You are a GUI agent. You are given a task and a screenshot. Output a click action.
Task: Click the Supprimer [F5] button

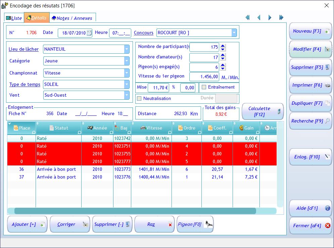click(x=310, y=67)
